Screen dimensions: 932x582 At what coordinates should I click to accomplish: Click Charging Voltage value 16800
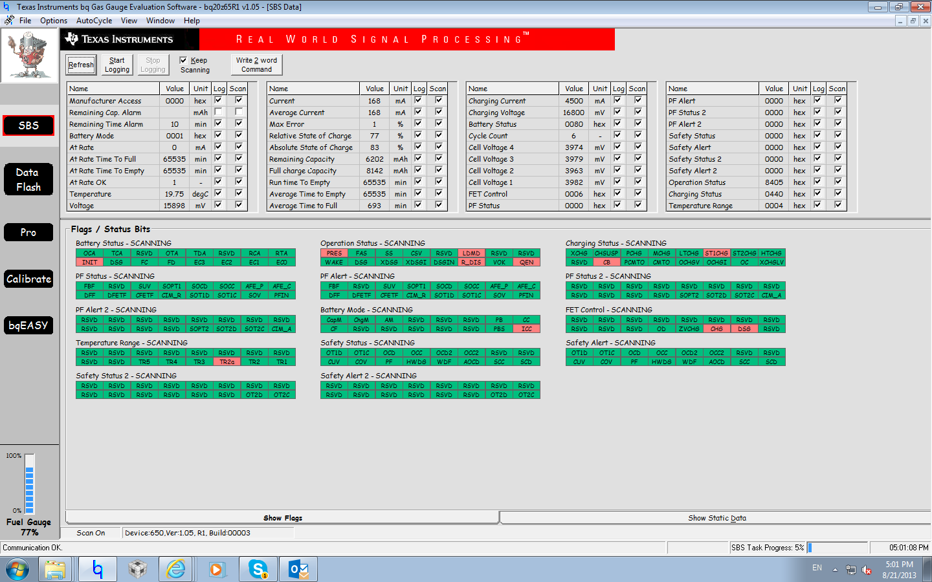coord(573,113)
